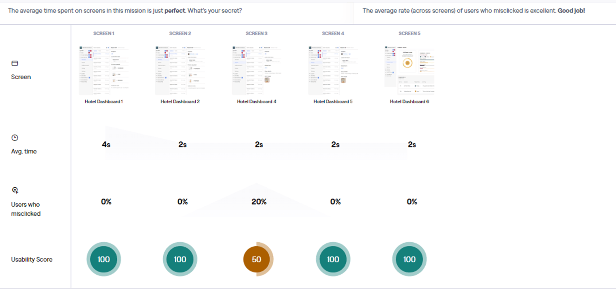Image resolution: width=616 pixels, height=290 pixels.
Task: Open Hotel Dashboard 2 thumbnail
Action: pyautogui.click(x=180, y=70)
